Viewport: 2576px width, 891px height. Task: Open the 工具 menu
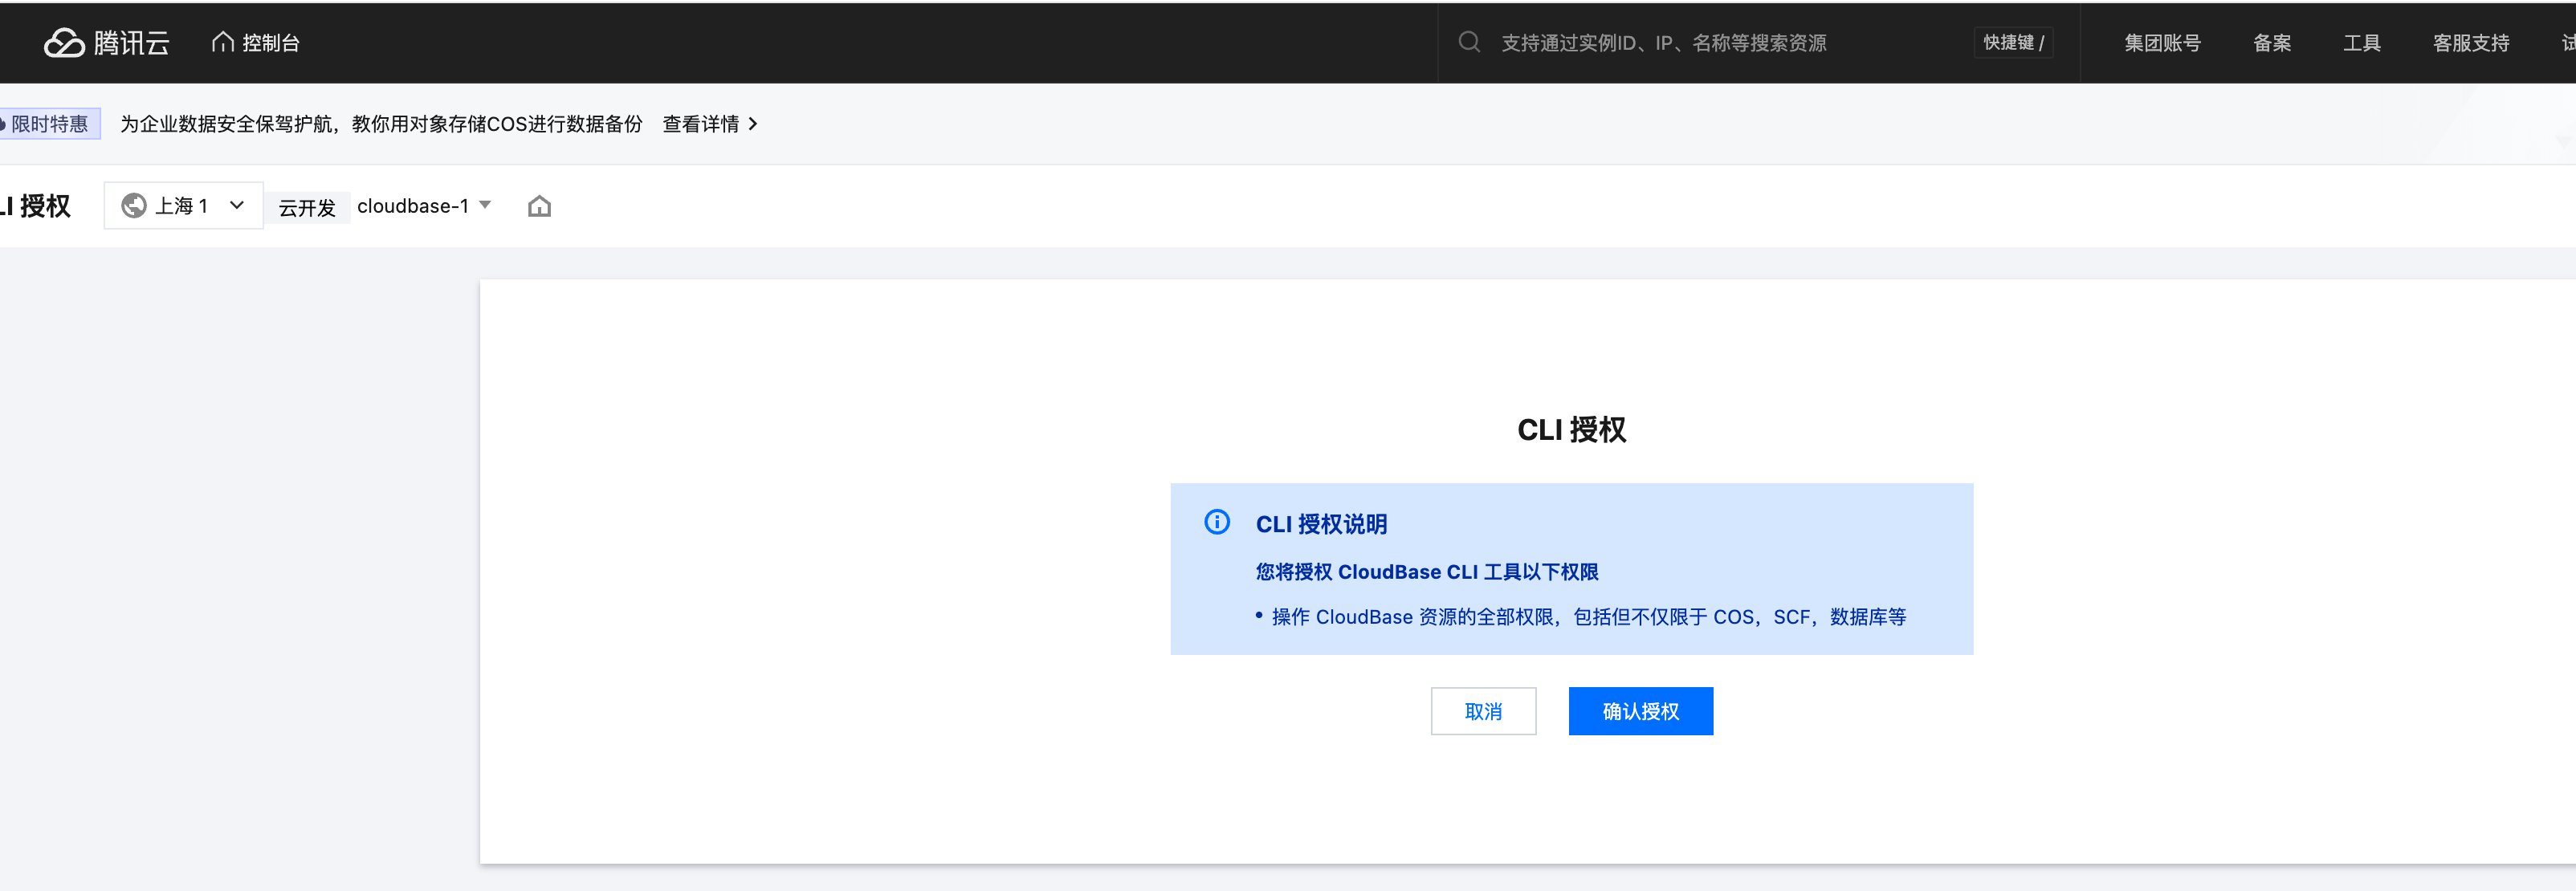tap(2361, 43)
